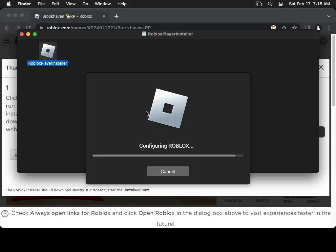Click the Stage Manager windows icon in menu bar
The image size is (336, 252).
pyautogui.click(x=259, y=4)
